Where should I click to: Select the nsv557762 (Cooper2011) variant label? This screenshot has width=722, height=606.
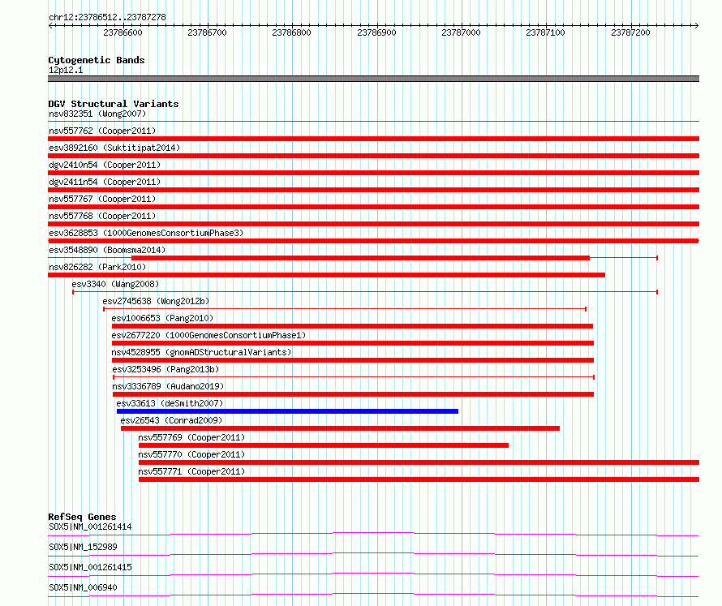[x=102, y=131]
